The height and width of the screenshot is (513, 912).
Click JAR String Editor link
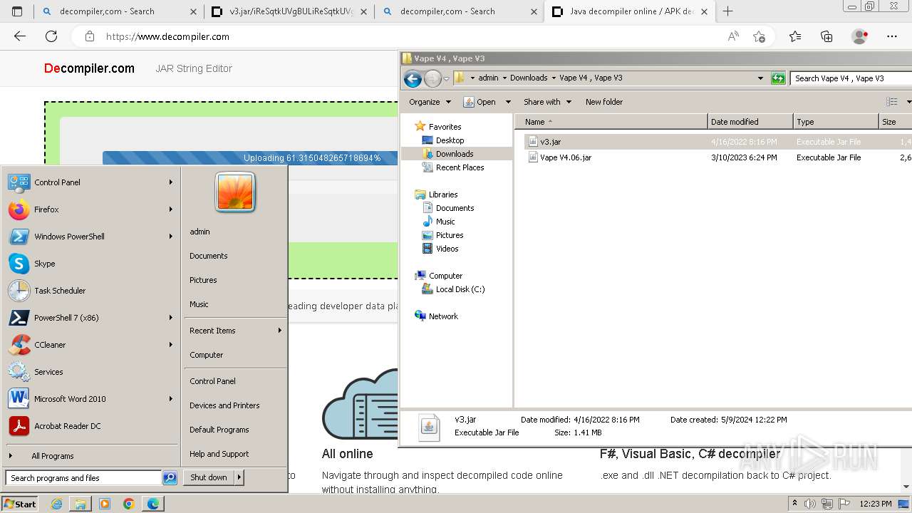coord(194,68)
